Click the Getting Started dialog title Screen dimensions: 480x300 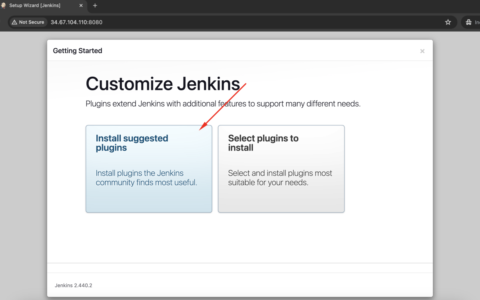[78, 51]
